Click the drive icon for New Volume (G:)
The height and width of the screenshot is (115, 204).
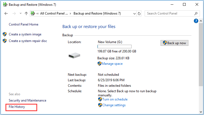tap(74, 55)
